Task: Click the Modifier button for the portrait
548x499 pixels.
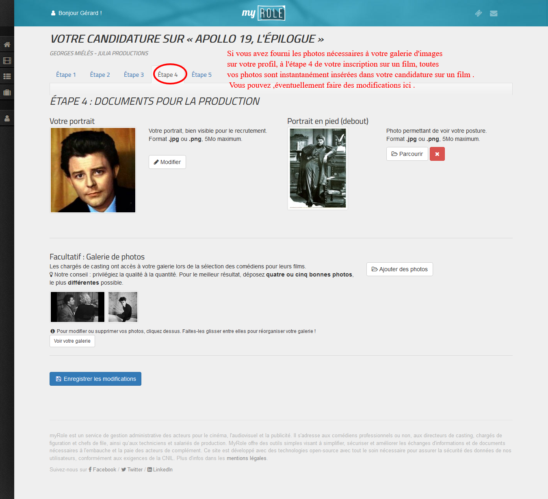Action: coord(167,162)
